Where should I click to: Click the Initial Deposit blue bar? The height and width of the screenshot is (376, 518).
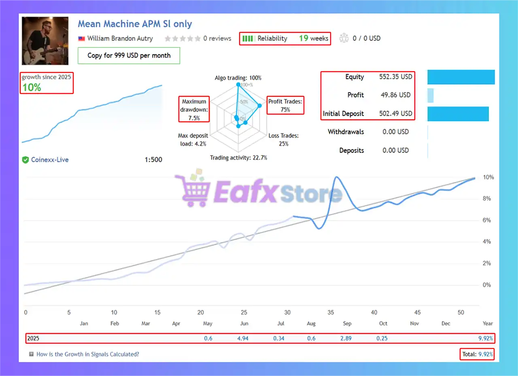click(458, 114)
